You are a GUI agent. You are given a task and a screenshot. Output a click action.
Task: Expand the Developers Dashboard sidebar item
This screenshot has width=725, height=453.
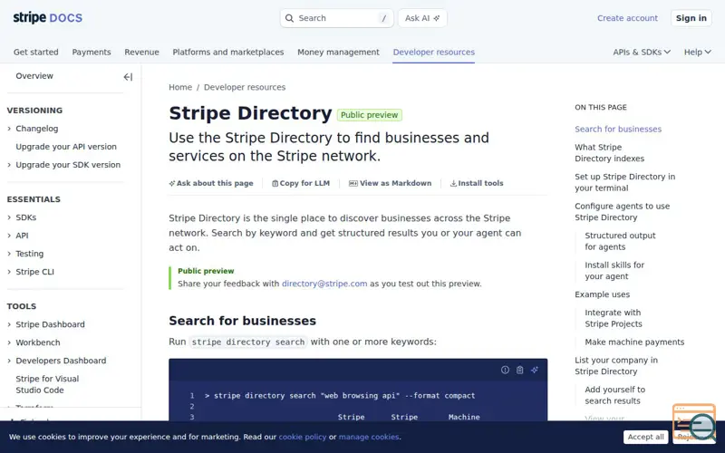click(x=61, y=361)
